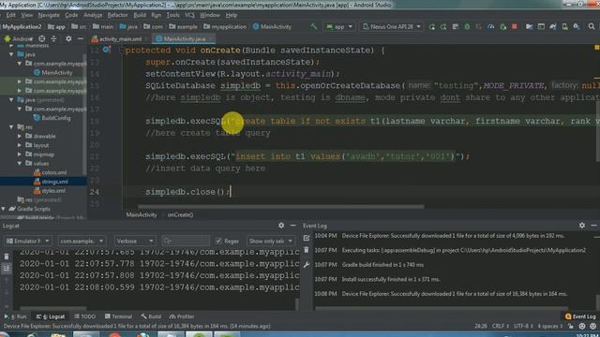Hide the Event Log panel with minus icon

point(593,226)
